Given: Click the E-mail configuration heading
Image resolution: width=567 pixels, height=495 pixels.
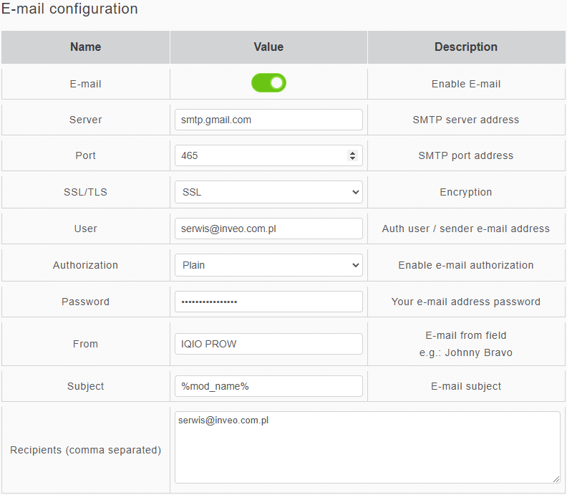Looking at the screenshot, I should point(69,9).
